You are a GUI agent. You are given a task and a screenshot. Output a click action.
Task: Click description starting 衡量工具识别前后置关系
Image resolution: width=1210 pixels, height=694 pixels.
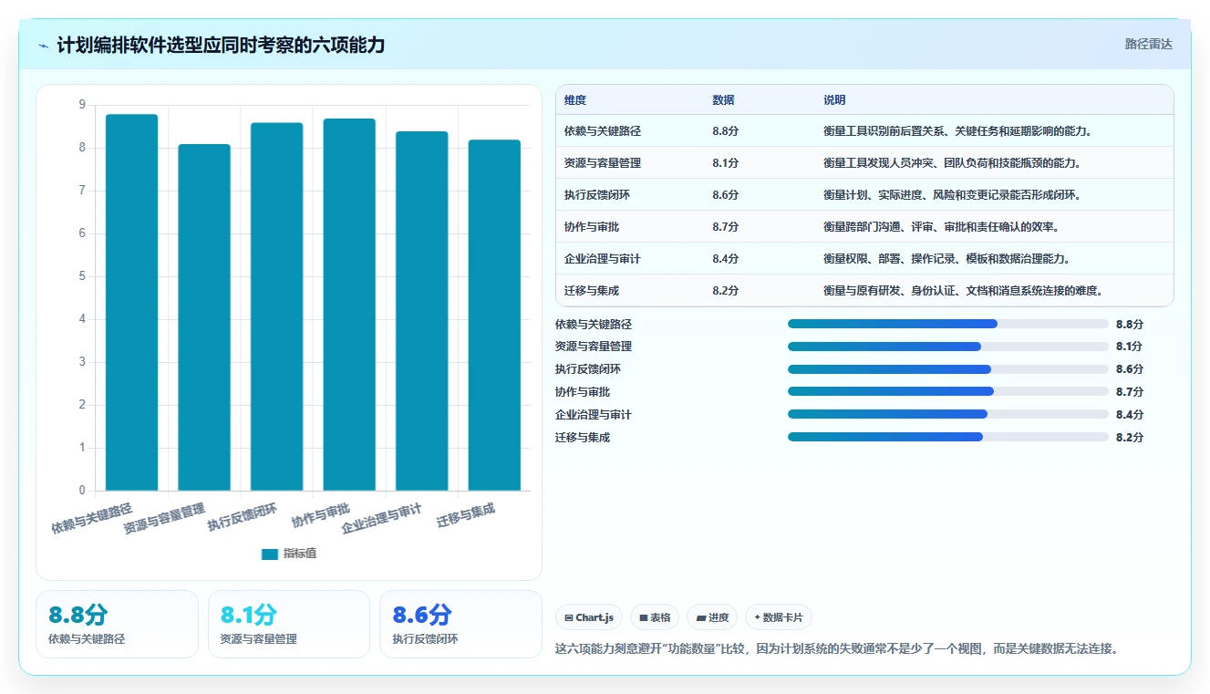[x=957, y=131]
